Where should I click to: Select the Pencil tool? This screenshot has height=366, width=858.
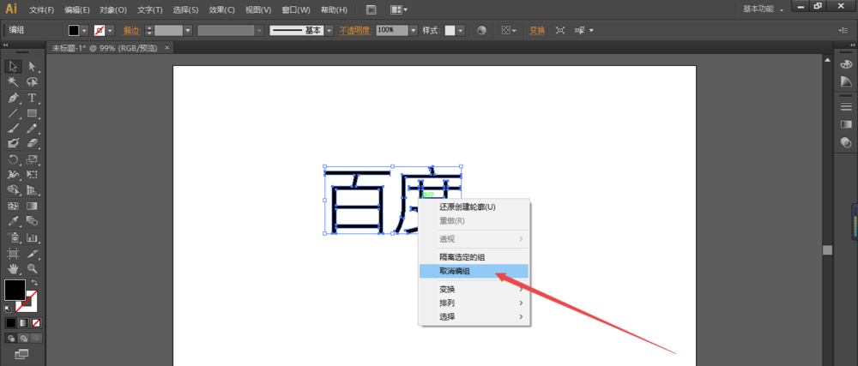pyautogui.click(x=33, y=129)
